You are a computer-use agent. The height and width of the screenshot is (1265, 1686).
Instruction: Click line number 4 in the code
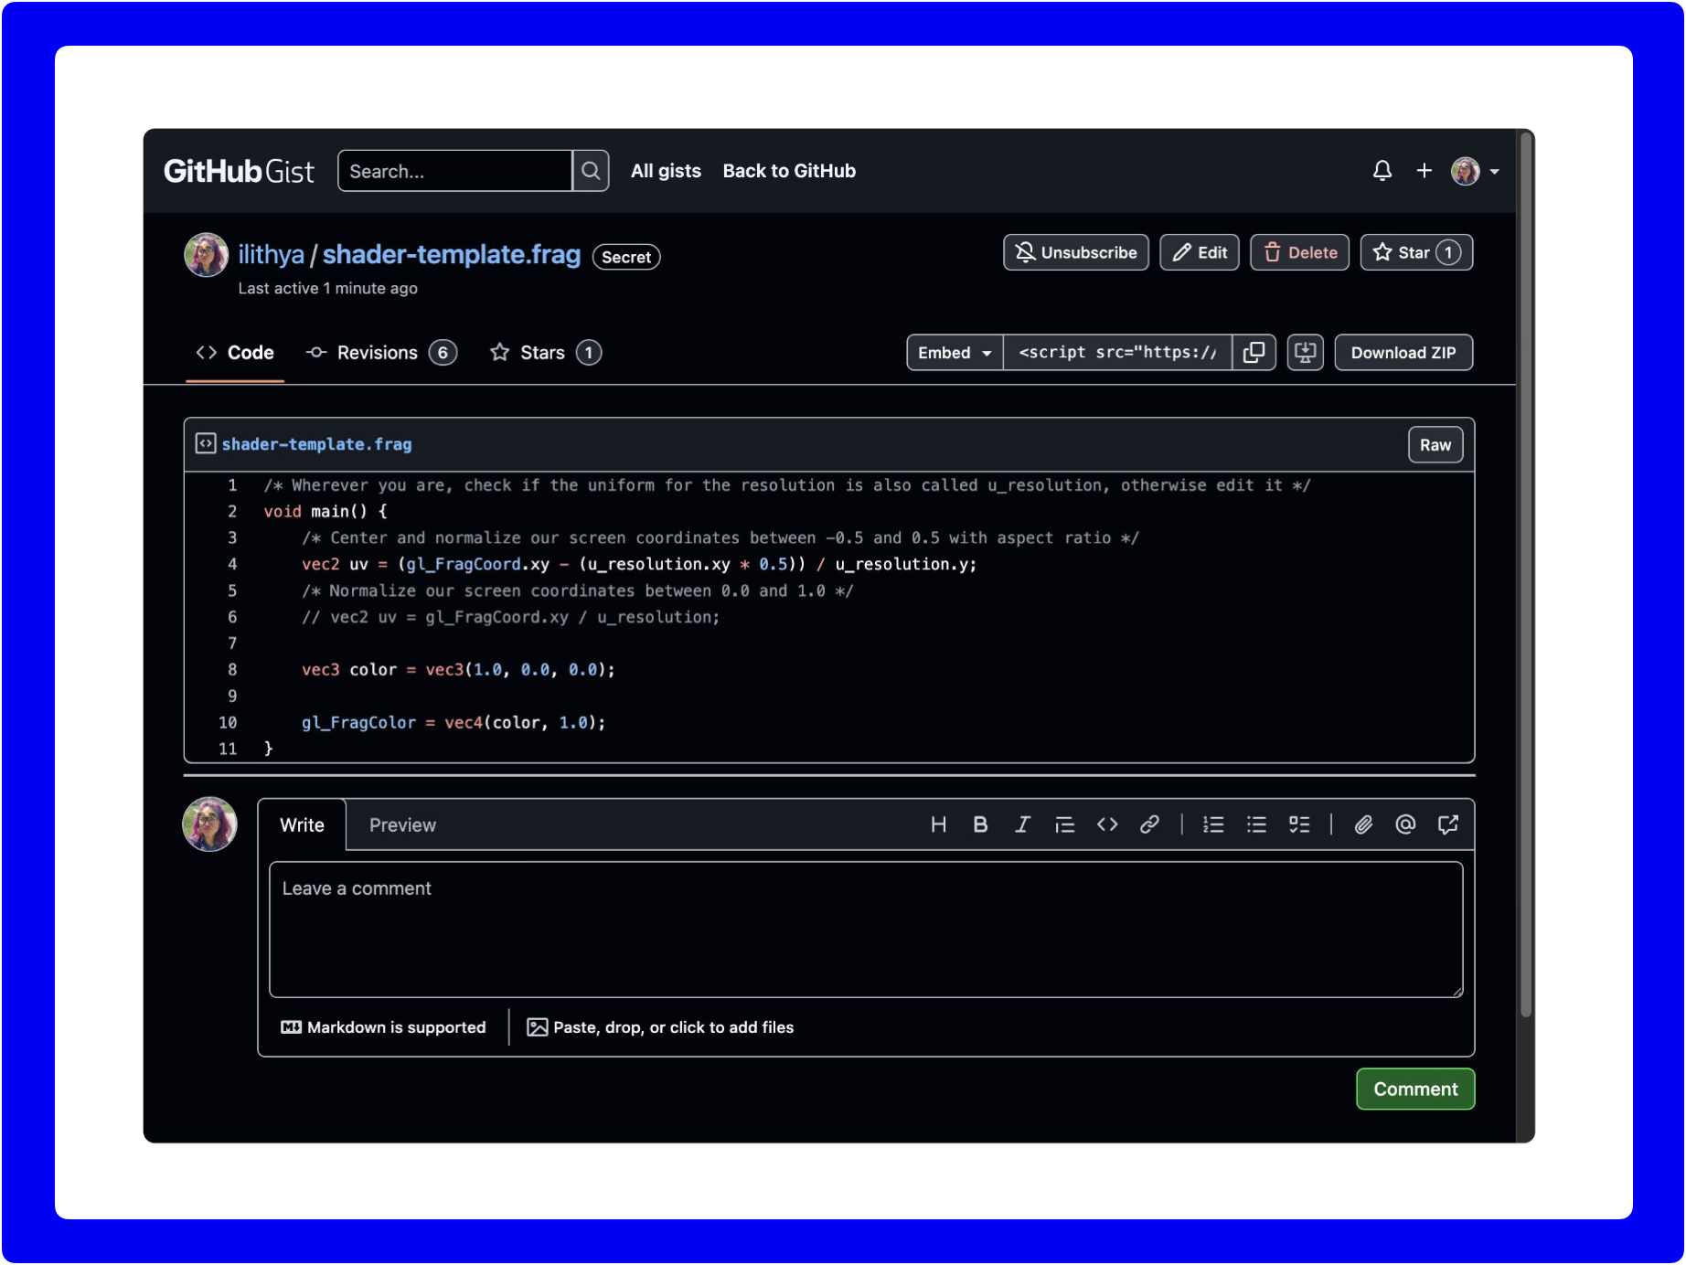(x=232, y=564)
